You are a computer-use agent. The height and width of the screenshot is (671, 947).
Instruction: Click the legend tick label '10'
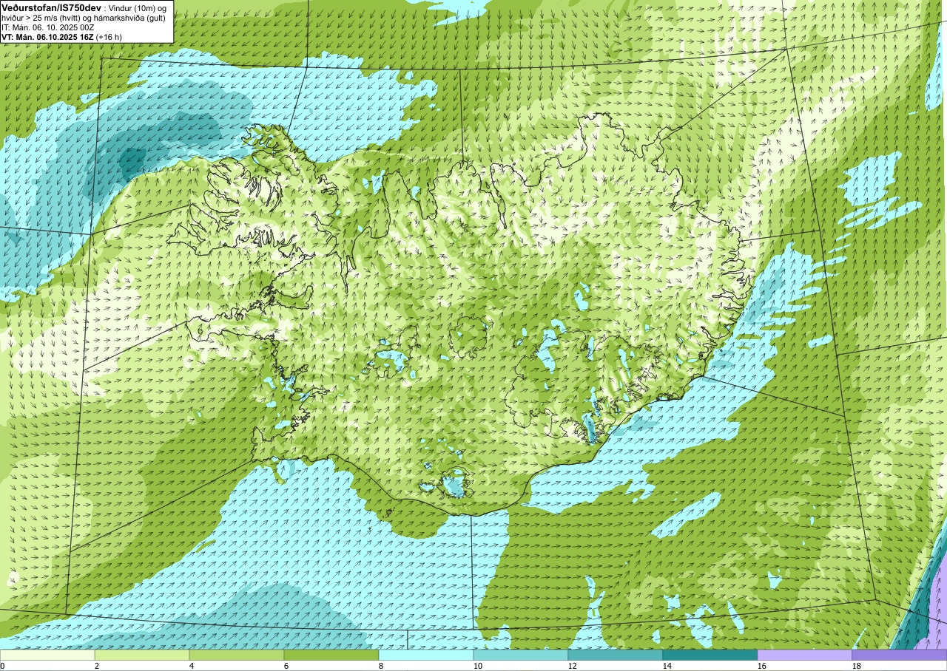(478, 666)
